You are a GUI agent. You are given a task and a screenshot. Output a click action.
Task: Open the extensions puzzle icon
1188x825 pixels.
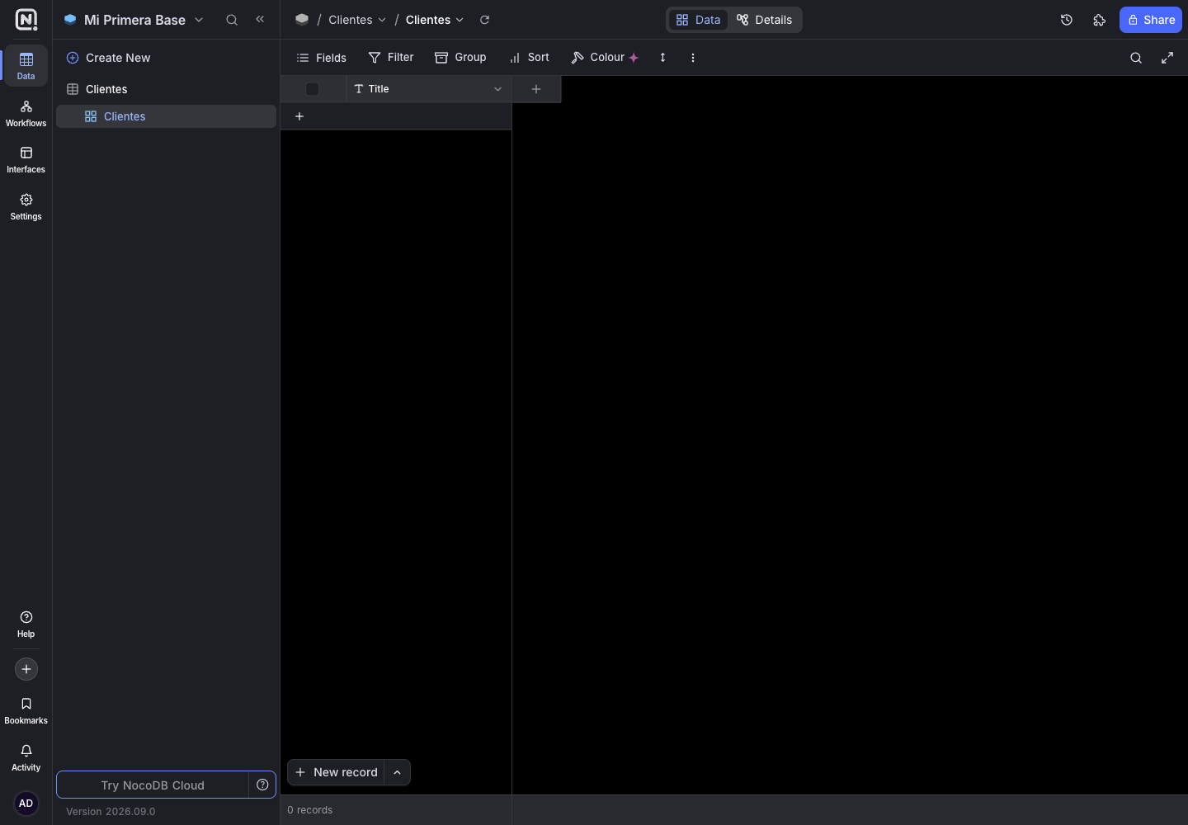[1099, 20]
